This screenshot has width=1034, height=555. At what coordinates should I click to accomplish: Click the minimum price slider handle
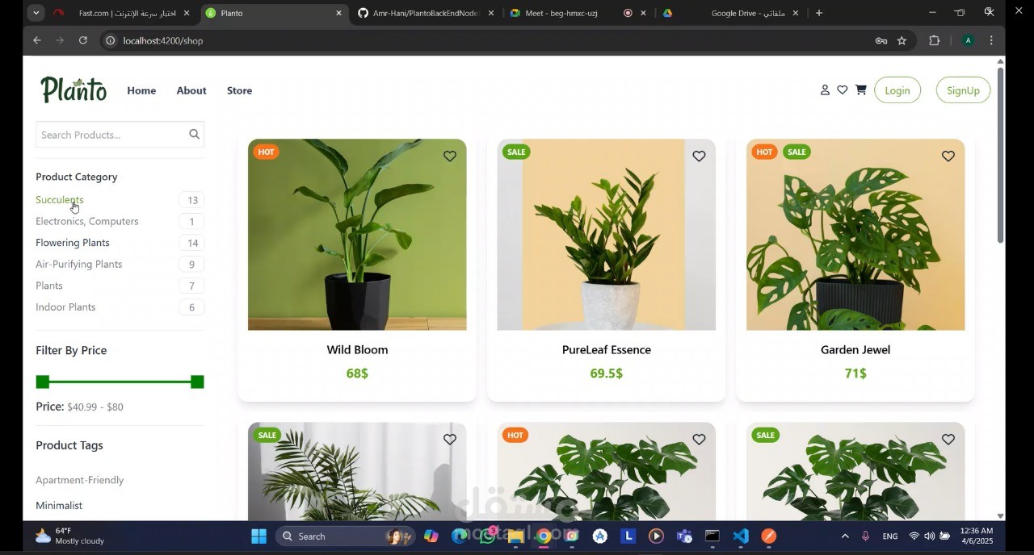43,382
